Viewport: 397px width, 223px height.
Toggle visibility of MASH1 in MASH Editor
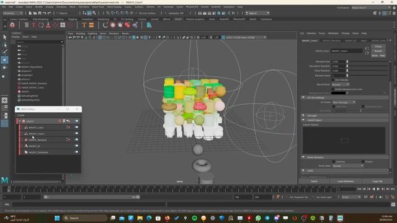76,121
